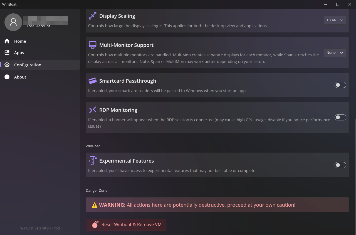
Task: Enable the Experimental Features toggle
Action: point(340,165)
